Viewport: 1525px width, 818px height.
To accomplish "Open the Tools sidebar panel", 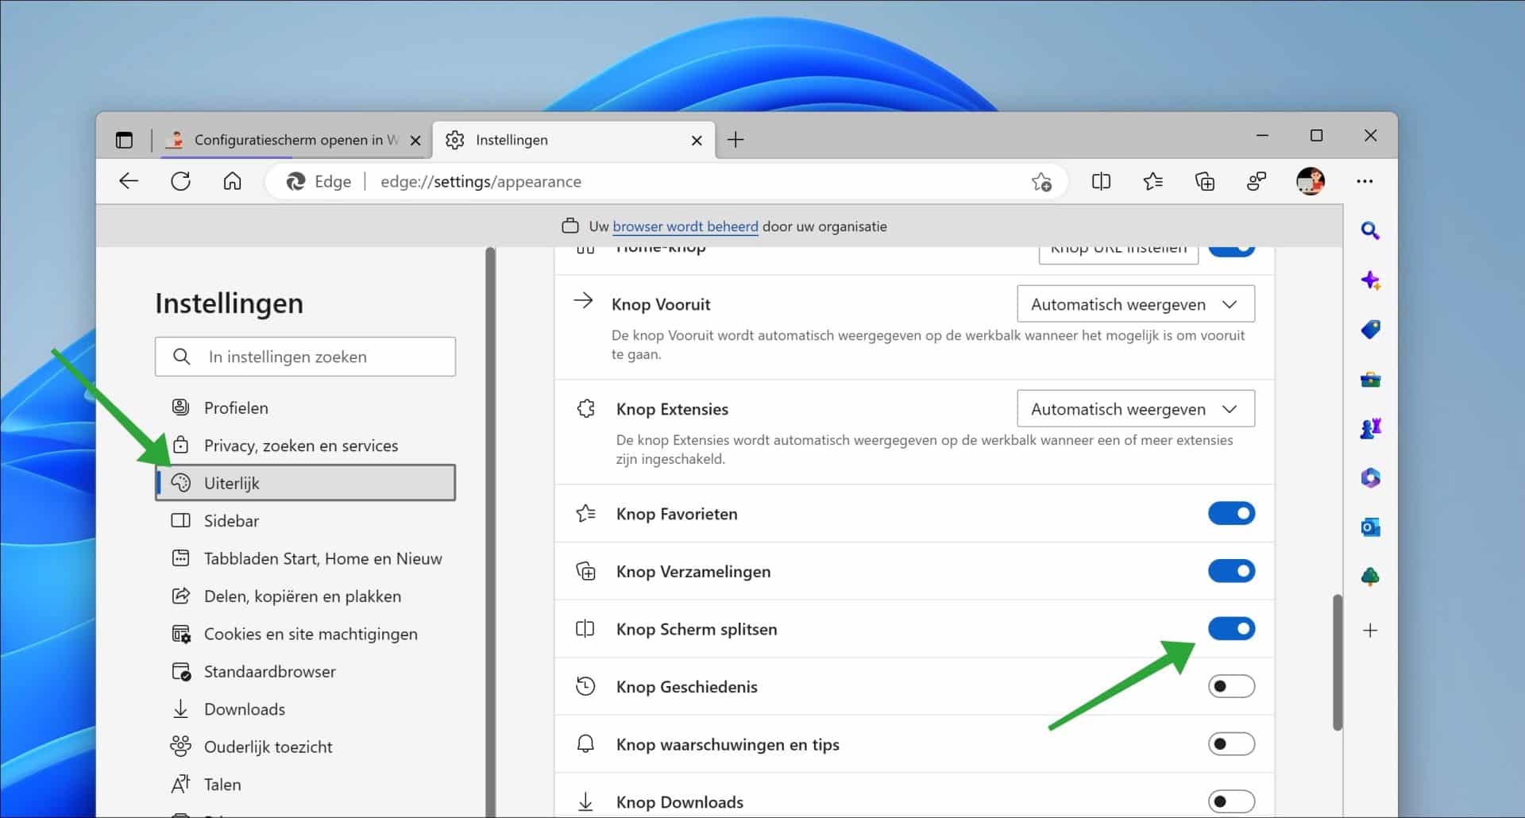I will [x=1370, y=380].
